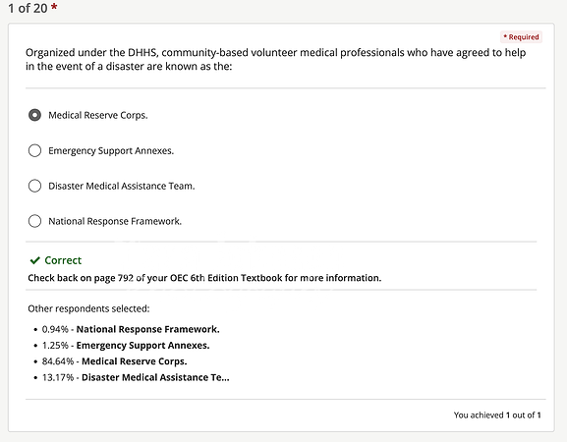567x442 pixels.
Task: Click the 'Emergency Support Annexes.' answer label
Action: 111,150
